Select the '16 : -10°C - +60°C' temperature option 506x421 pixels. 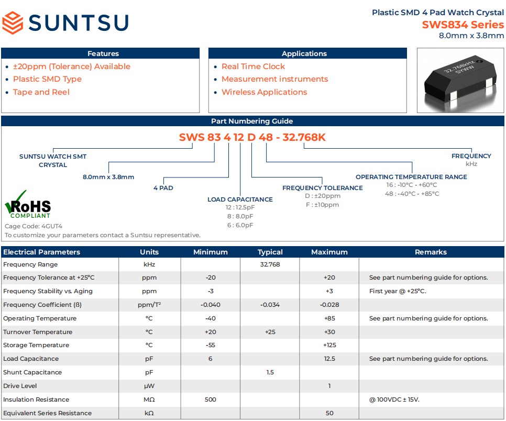[x=412, y=185]
